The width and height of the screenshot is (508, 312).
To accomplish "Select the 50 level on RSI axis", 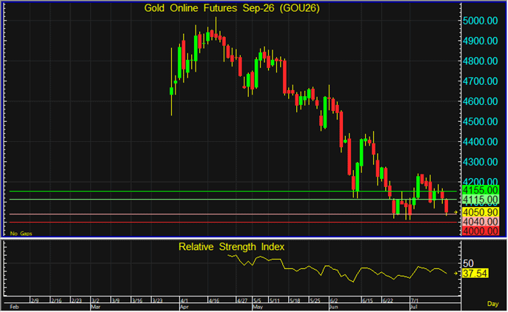I will [x=468, y=263].
